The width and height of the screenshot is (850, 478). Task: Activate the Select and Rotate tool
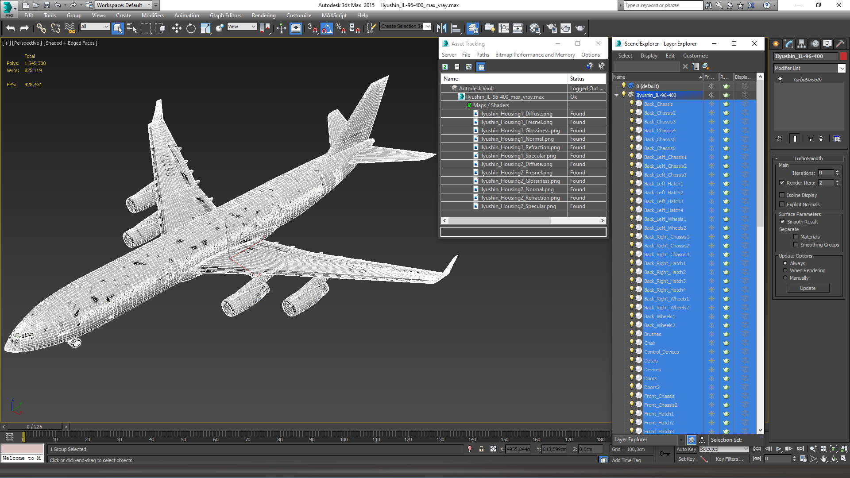[191, 28]
